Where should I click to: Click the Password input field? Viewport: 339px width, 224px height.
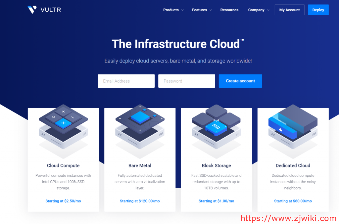186,81
